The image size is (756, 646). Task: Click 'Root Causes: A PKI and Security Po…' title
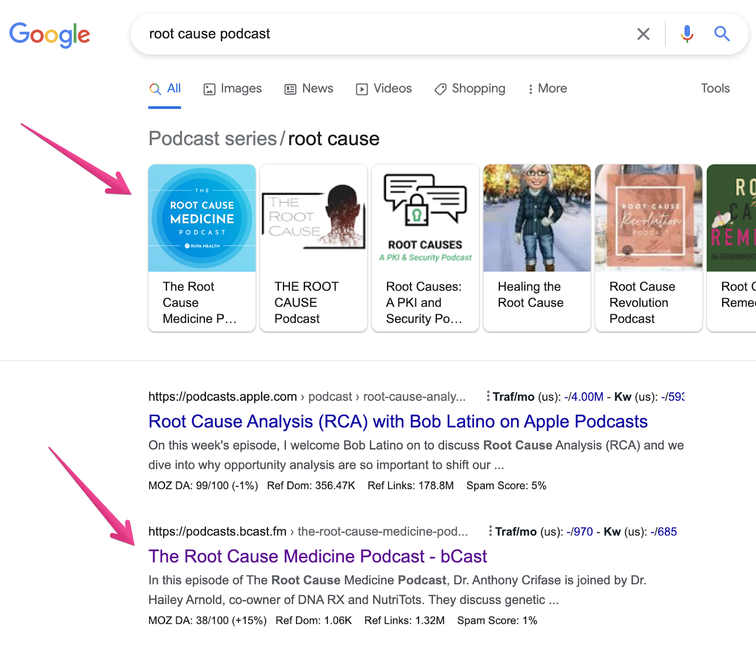424,302
